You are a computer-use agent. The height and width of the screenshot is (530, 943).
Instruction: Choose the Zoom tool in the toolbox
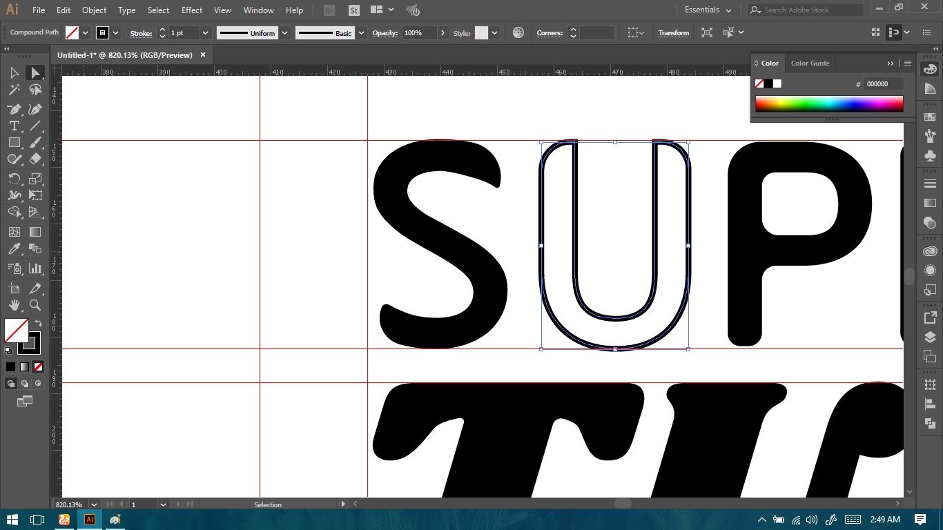pyautogui.click(x=35, y=305)
